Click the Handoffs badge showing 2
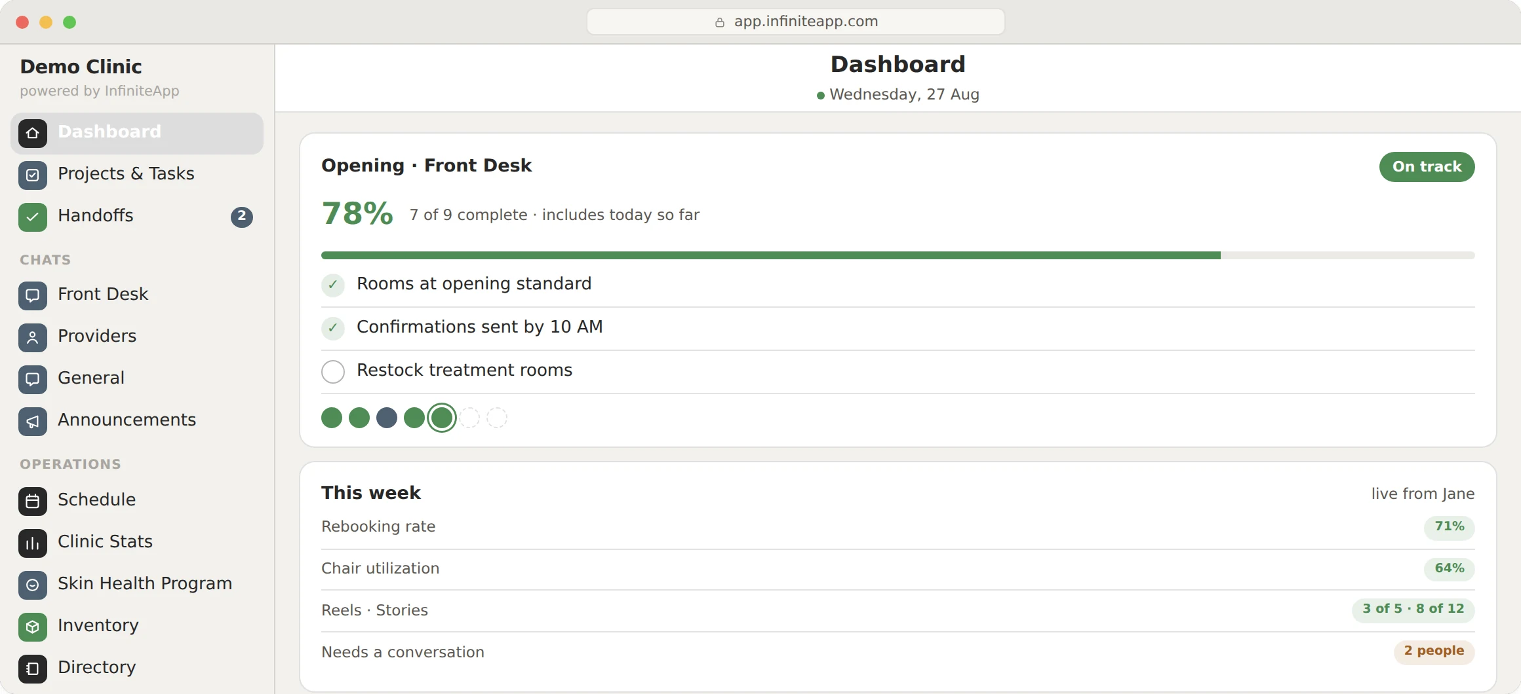Screen dimensions: 1521x694 (x=242, y=217)
